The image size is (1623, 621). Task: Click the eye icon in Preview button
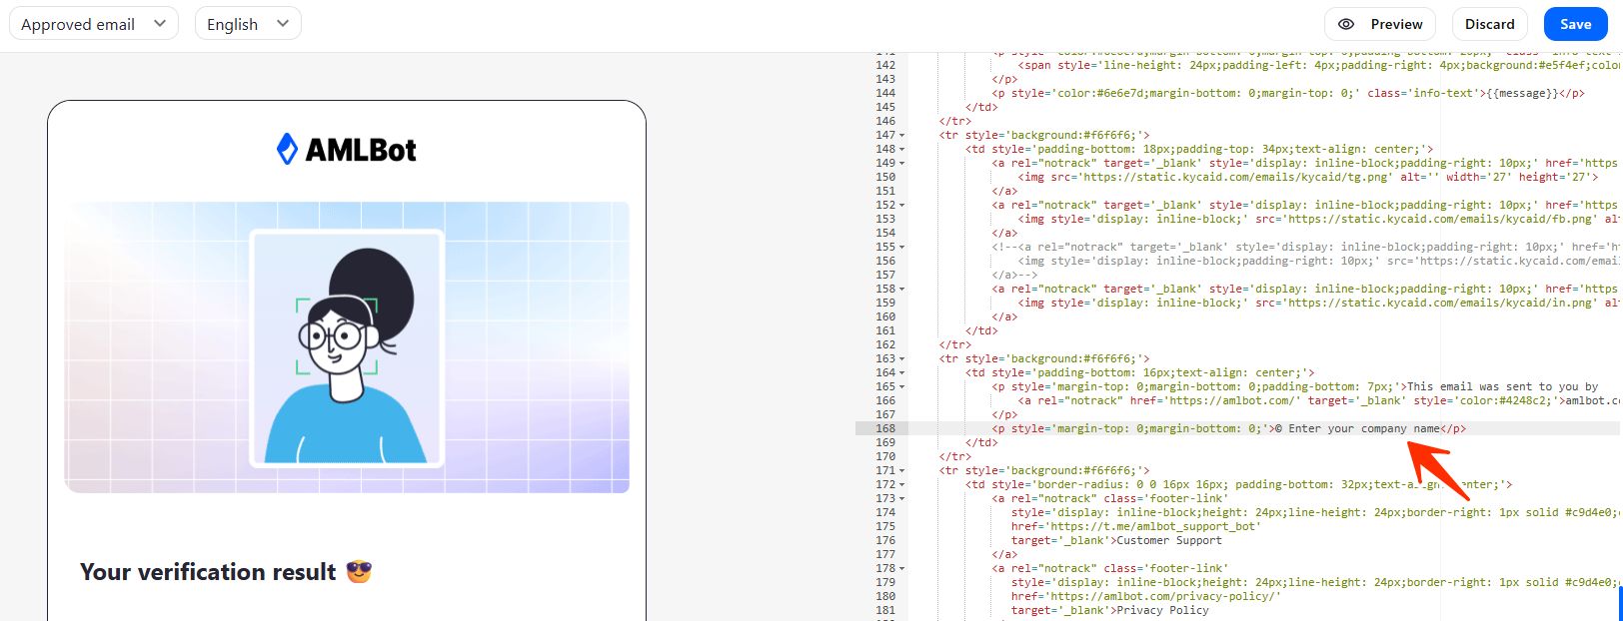click(1346, 24)
